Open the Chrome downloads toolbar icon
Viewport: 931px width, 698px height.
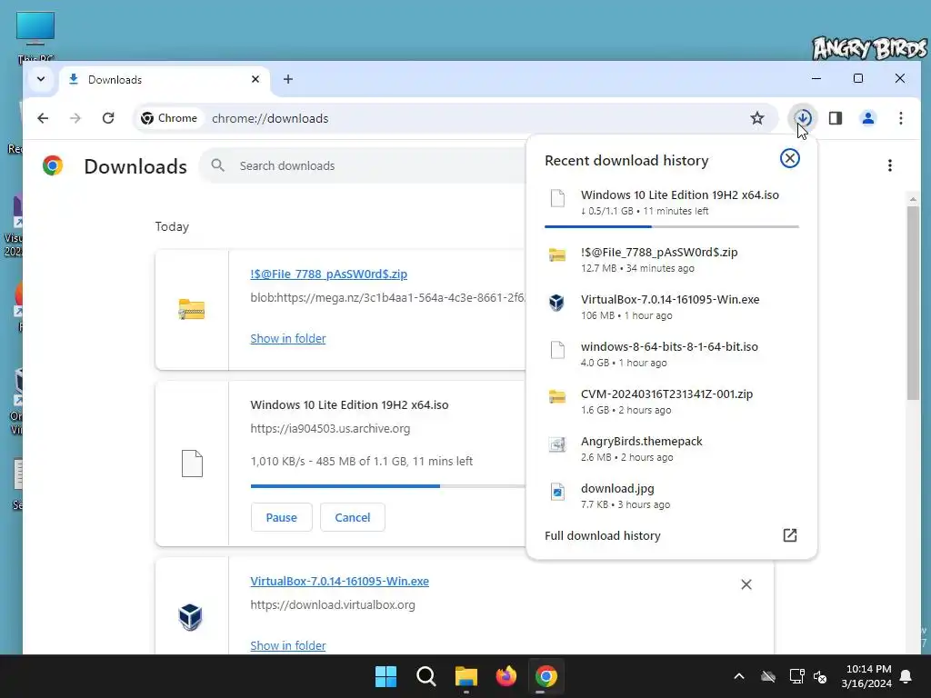pos(803,118)
